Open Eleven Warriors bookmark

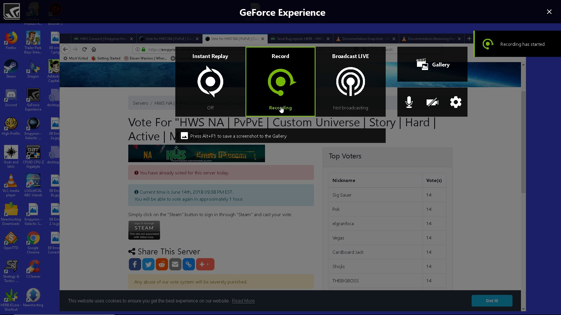click(146, 58)
